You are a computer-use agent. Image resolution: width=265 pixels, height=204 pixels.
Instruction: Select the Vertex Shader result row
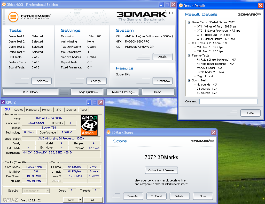(x=209, y=68)
